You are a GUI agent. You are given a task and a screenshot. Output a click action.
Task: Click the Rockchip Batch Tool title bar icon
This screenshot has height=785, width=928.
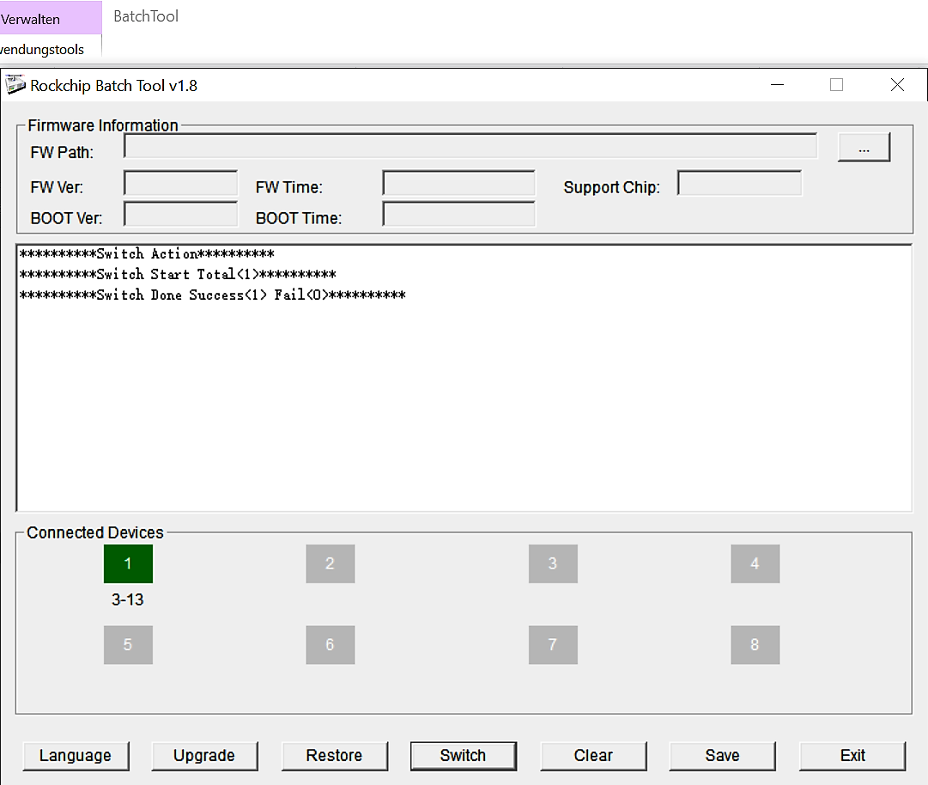pos(15,85)
